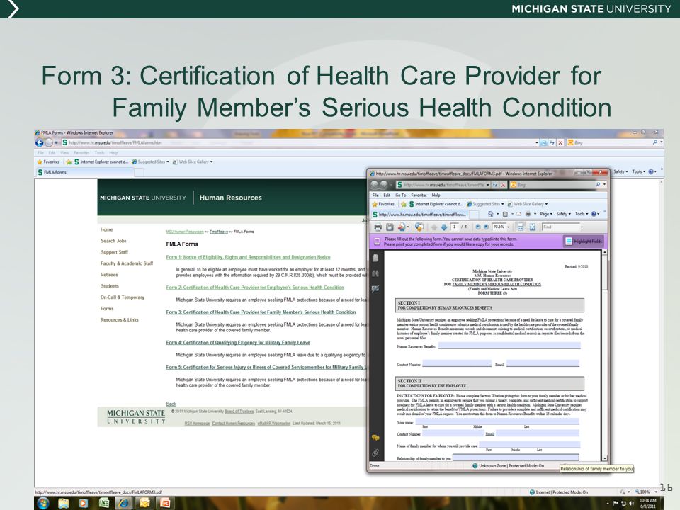Screen dimensions: 680x510
Task: Click the Find box in the PDF toolbar
Action: (561, 227)
